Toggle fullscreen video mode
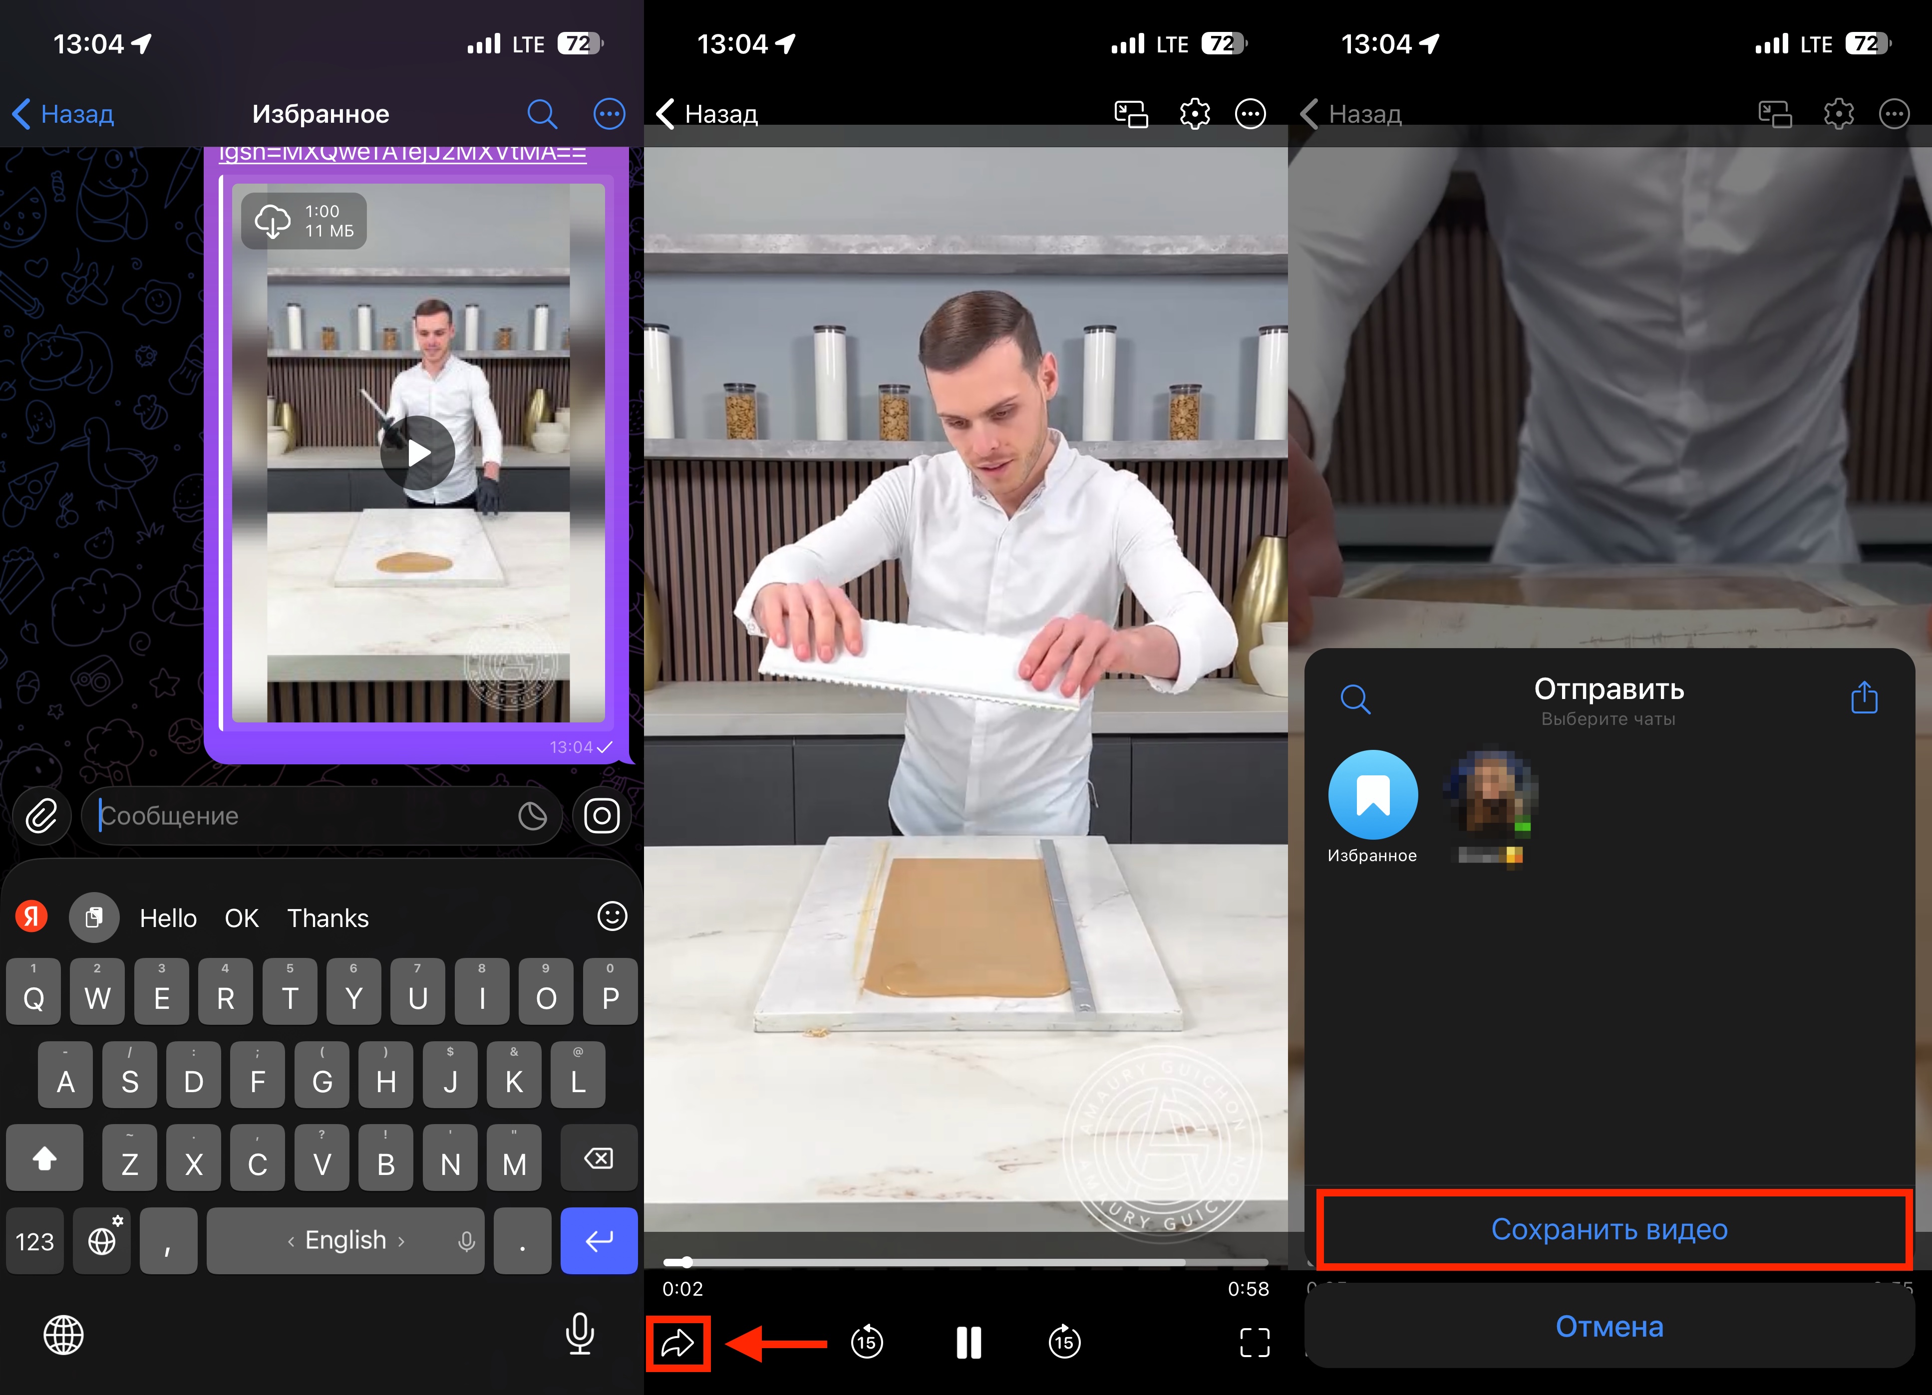Image resolution: width=1932 pixels, height=1395 pixels. [1254, 1343]
